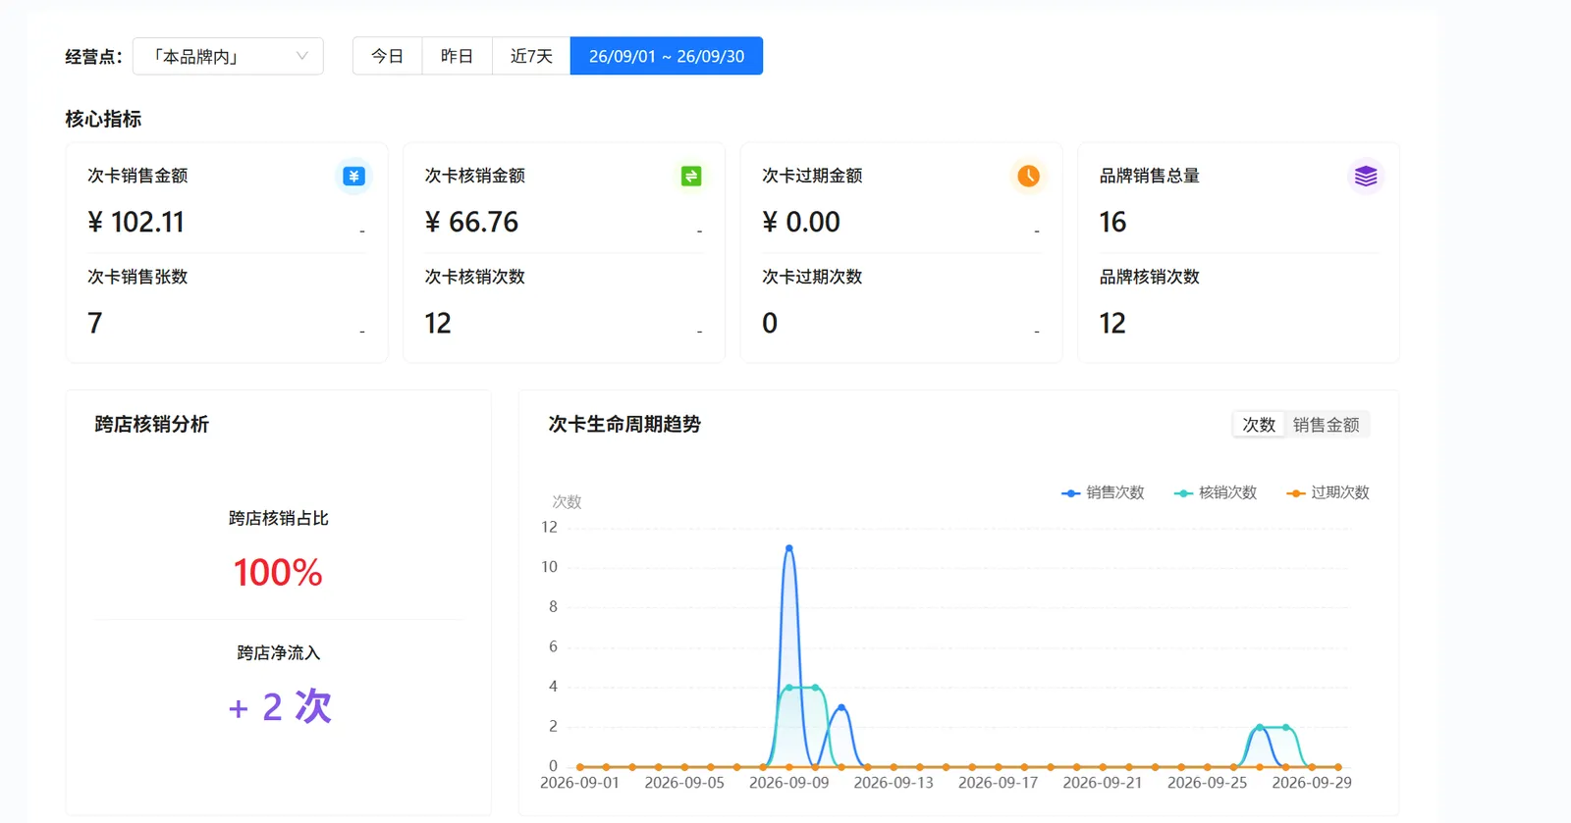Open the 经营点 dropdown showing 本品牌内

point(228,56)
